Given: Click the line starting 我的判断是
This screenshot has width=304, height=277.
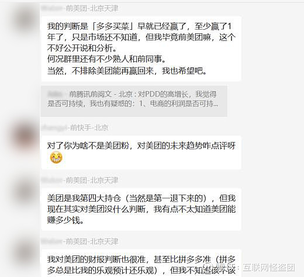Looking at the screenshot, I should [x=139, y=26].
